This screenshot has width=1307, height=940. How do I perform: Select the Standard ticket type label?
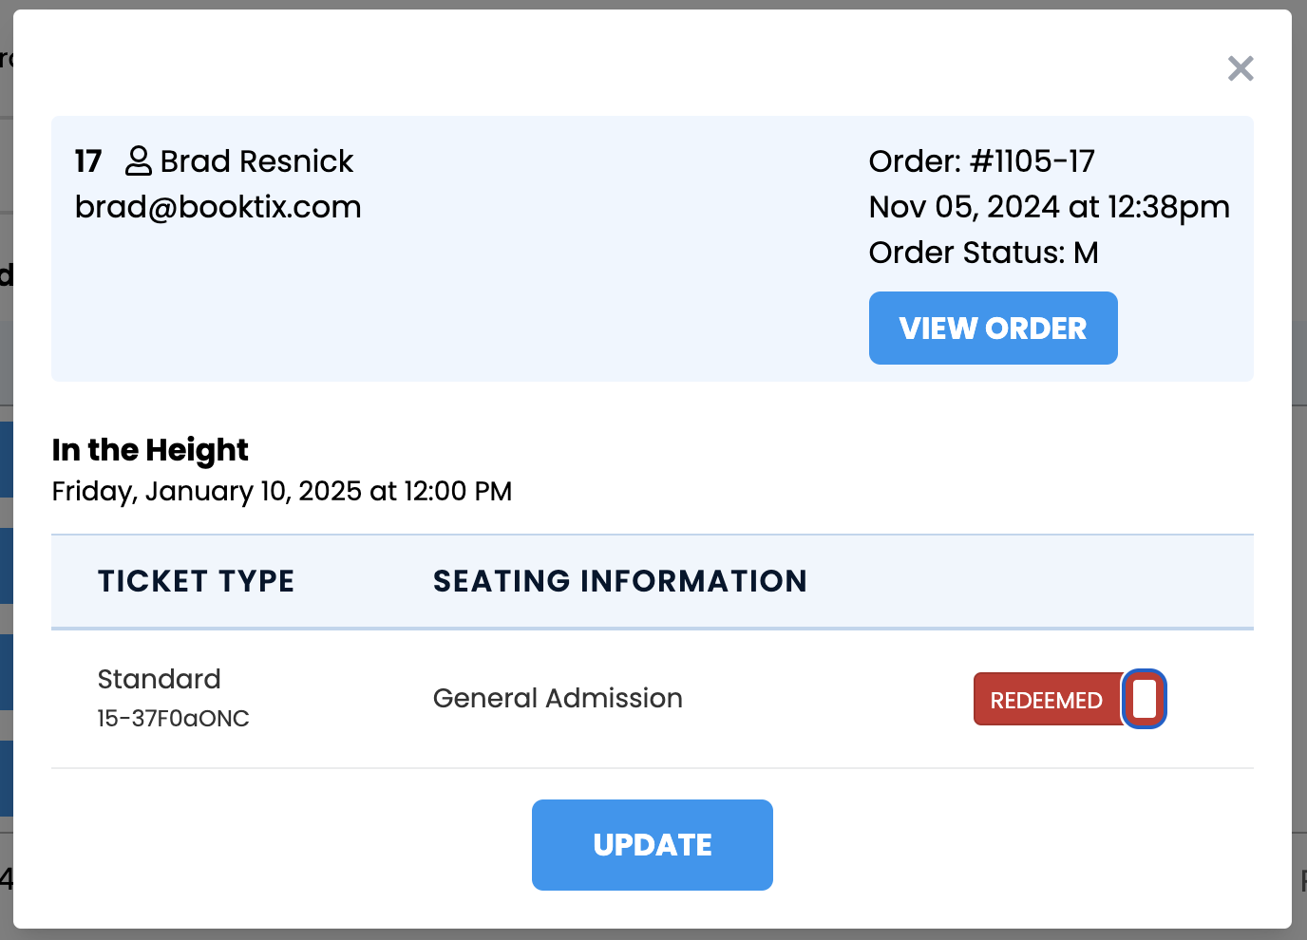tap(160, 679)
